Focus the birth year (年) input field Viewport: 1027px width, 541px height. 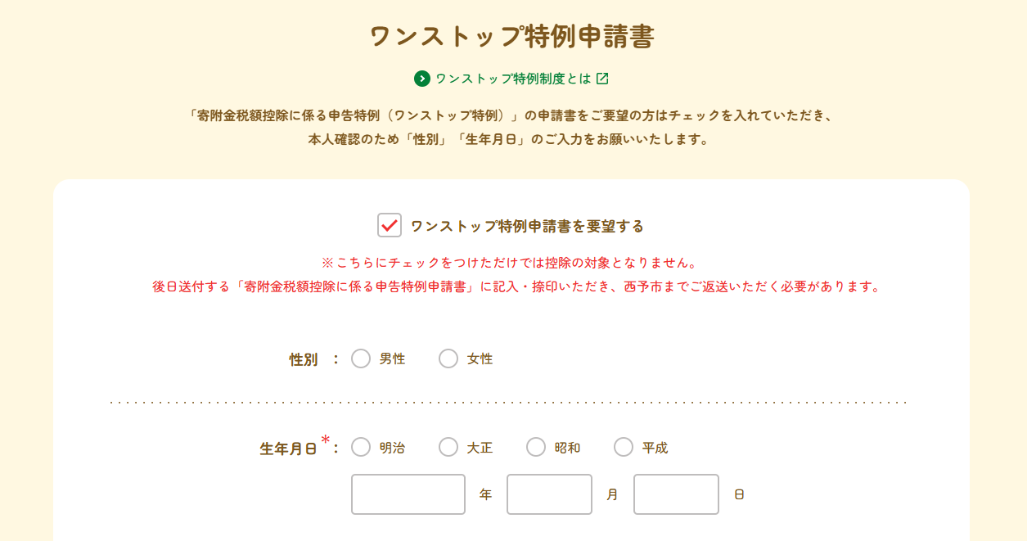[x=408, y=494]
